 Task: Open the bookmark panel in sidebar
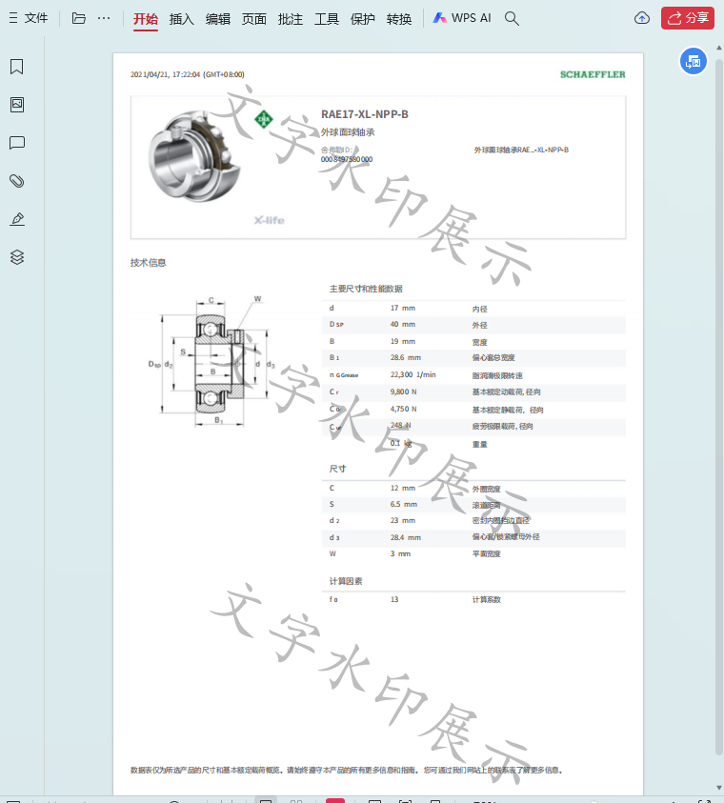(x=17, y=67)
